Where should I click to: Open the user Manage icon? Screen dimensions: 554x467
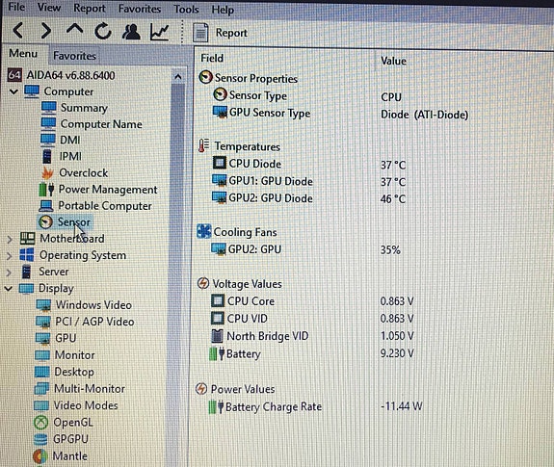tap(131, 32)
